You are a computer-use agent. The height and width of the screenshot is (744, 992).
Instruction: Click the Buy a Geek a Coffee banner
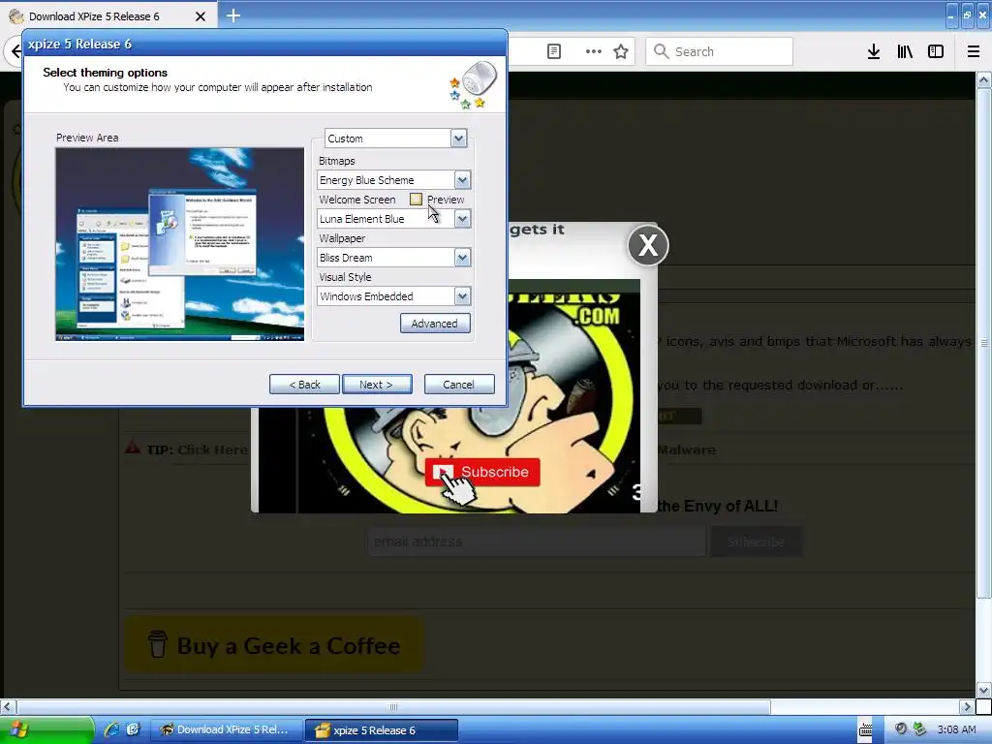click(x=273, y=645)
